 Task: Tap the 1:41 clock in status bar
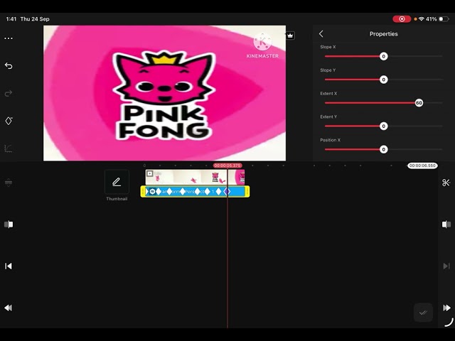[x=11, y=19]
